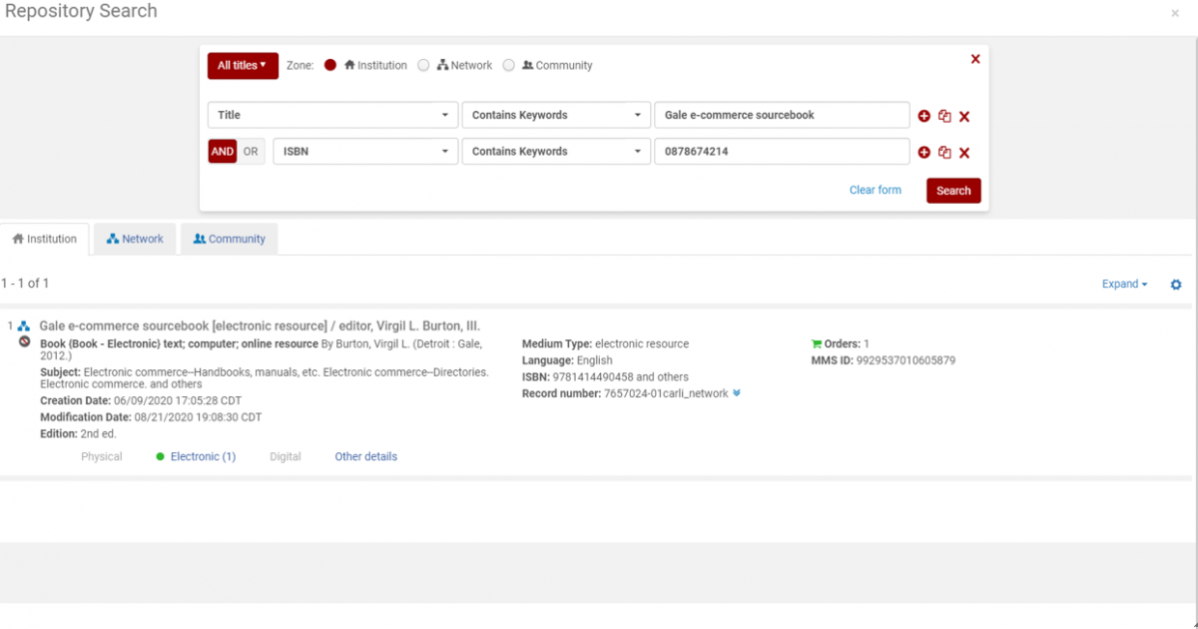Switch to the Network results tab

[135, 239]
